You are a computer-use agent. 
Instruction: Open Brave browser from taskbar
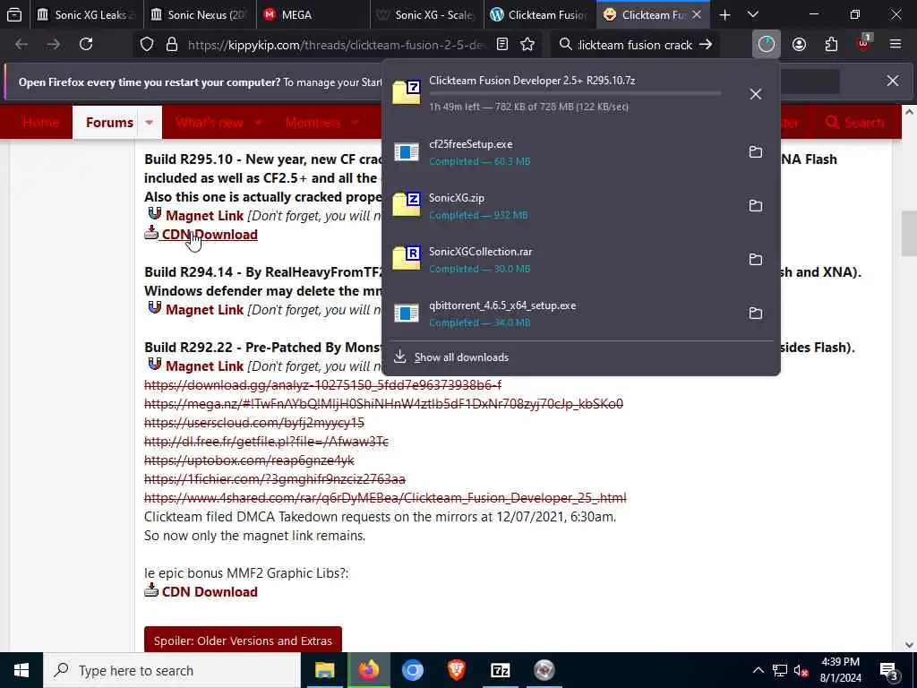456,670
